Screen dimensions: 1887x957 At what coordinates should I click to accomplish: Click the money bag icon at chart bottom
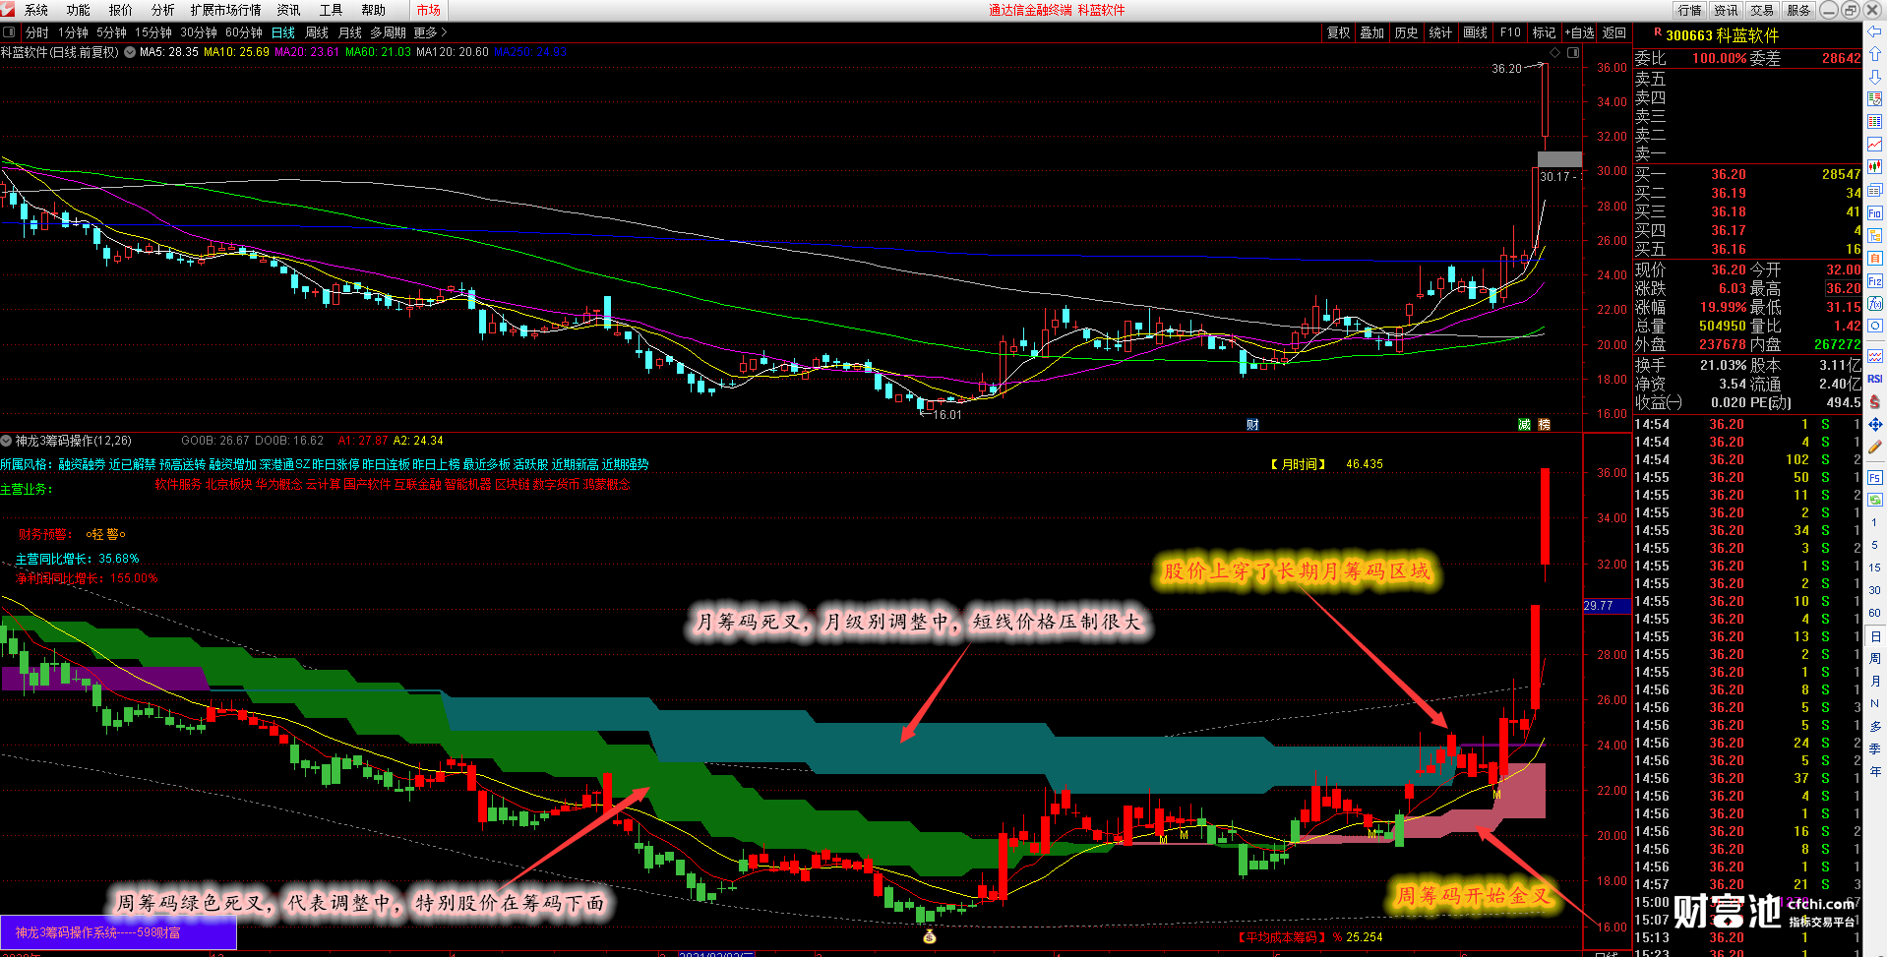coord(929,936)
